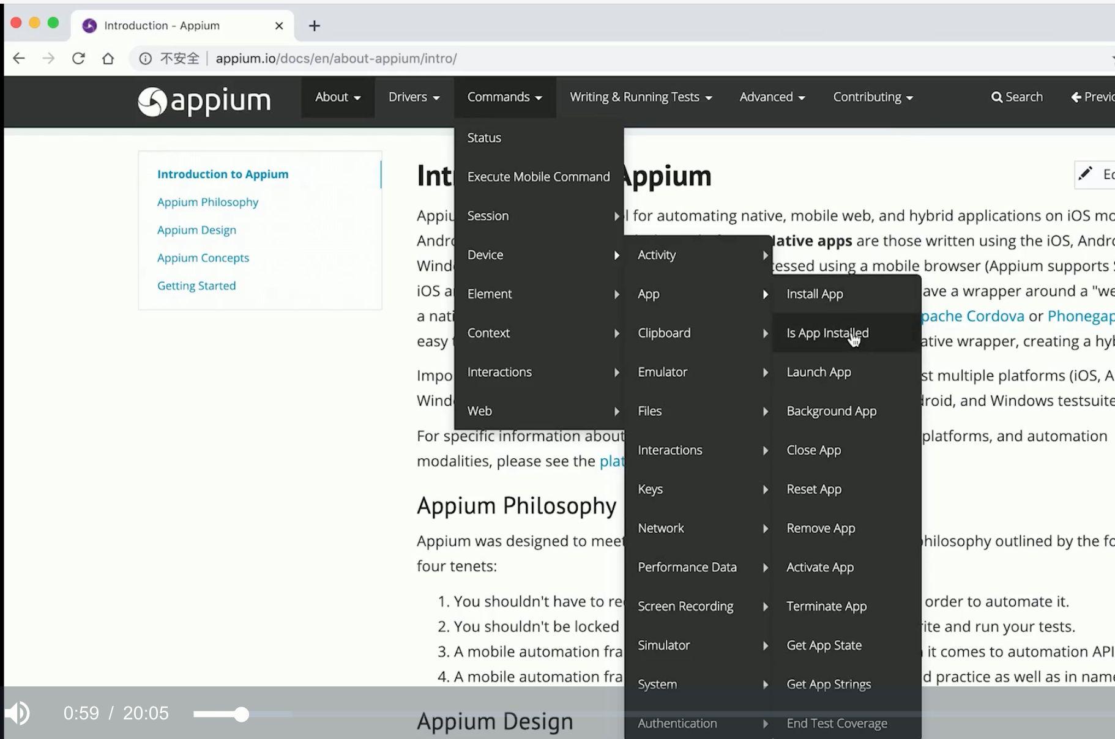Choose Install App from the App submenu
1115x739 pixels.
pos(847,294)
